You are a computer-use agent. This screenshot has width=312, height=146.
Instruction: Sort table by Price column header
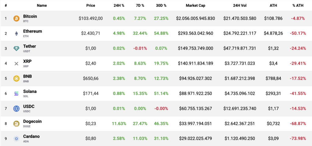coord(91,5)
